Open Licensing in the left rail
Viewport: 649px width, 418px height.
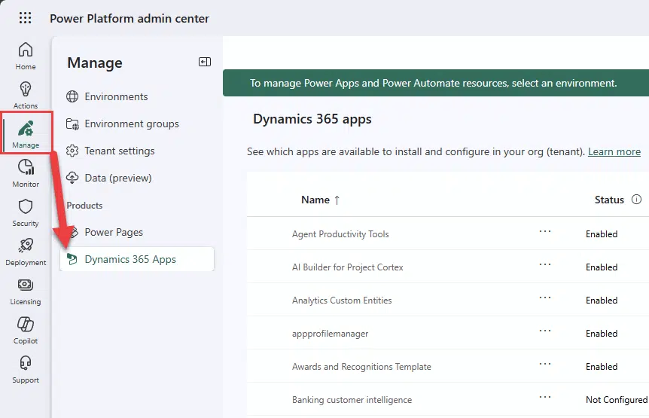click(26, 291)
